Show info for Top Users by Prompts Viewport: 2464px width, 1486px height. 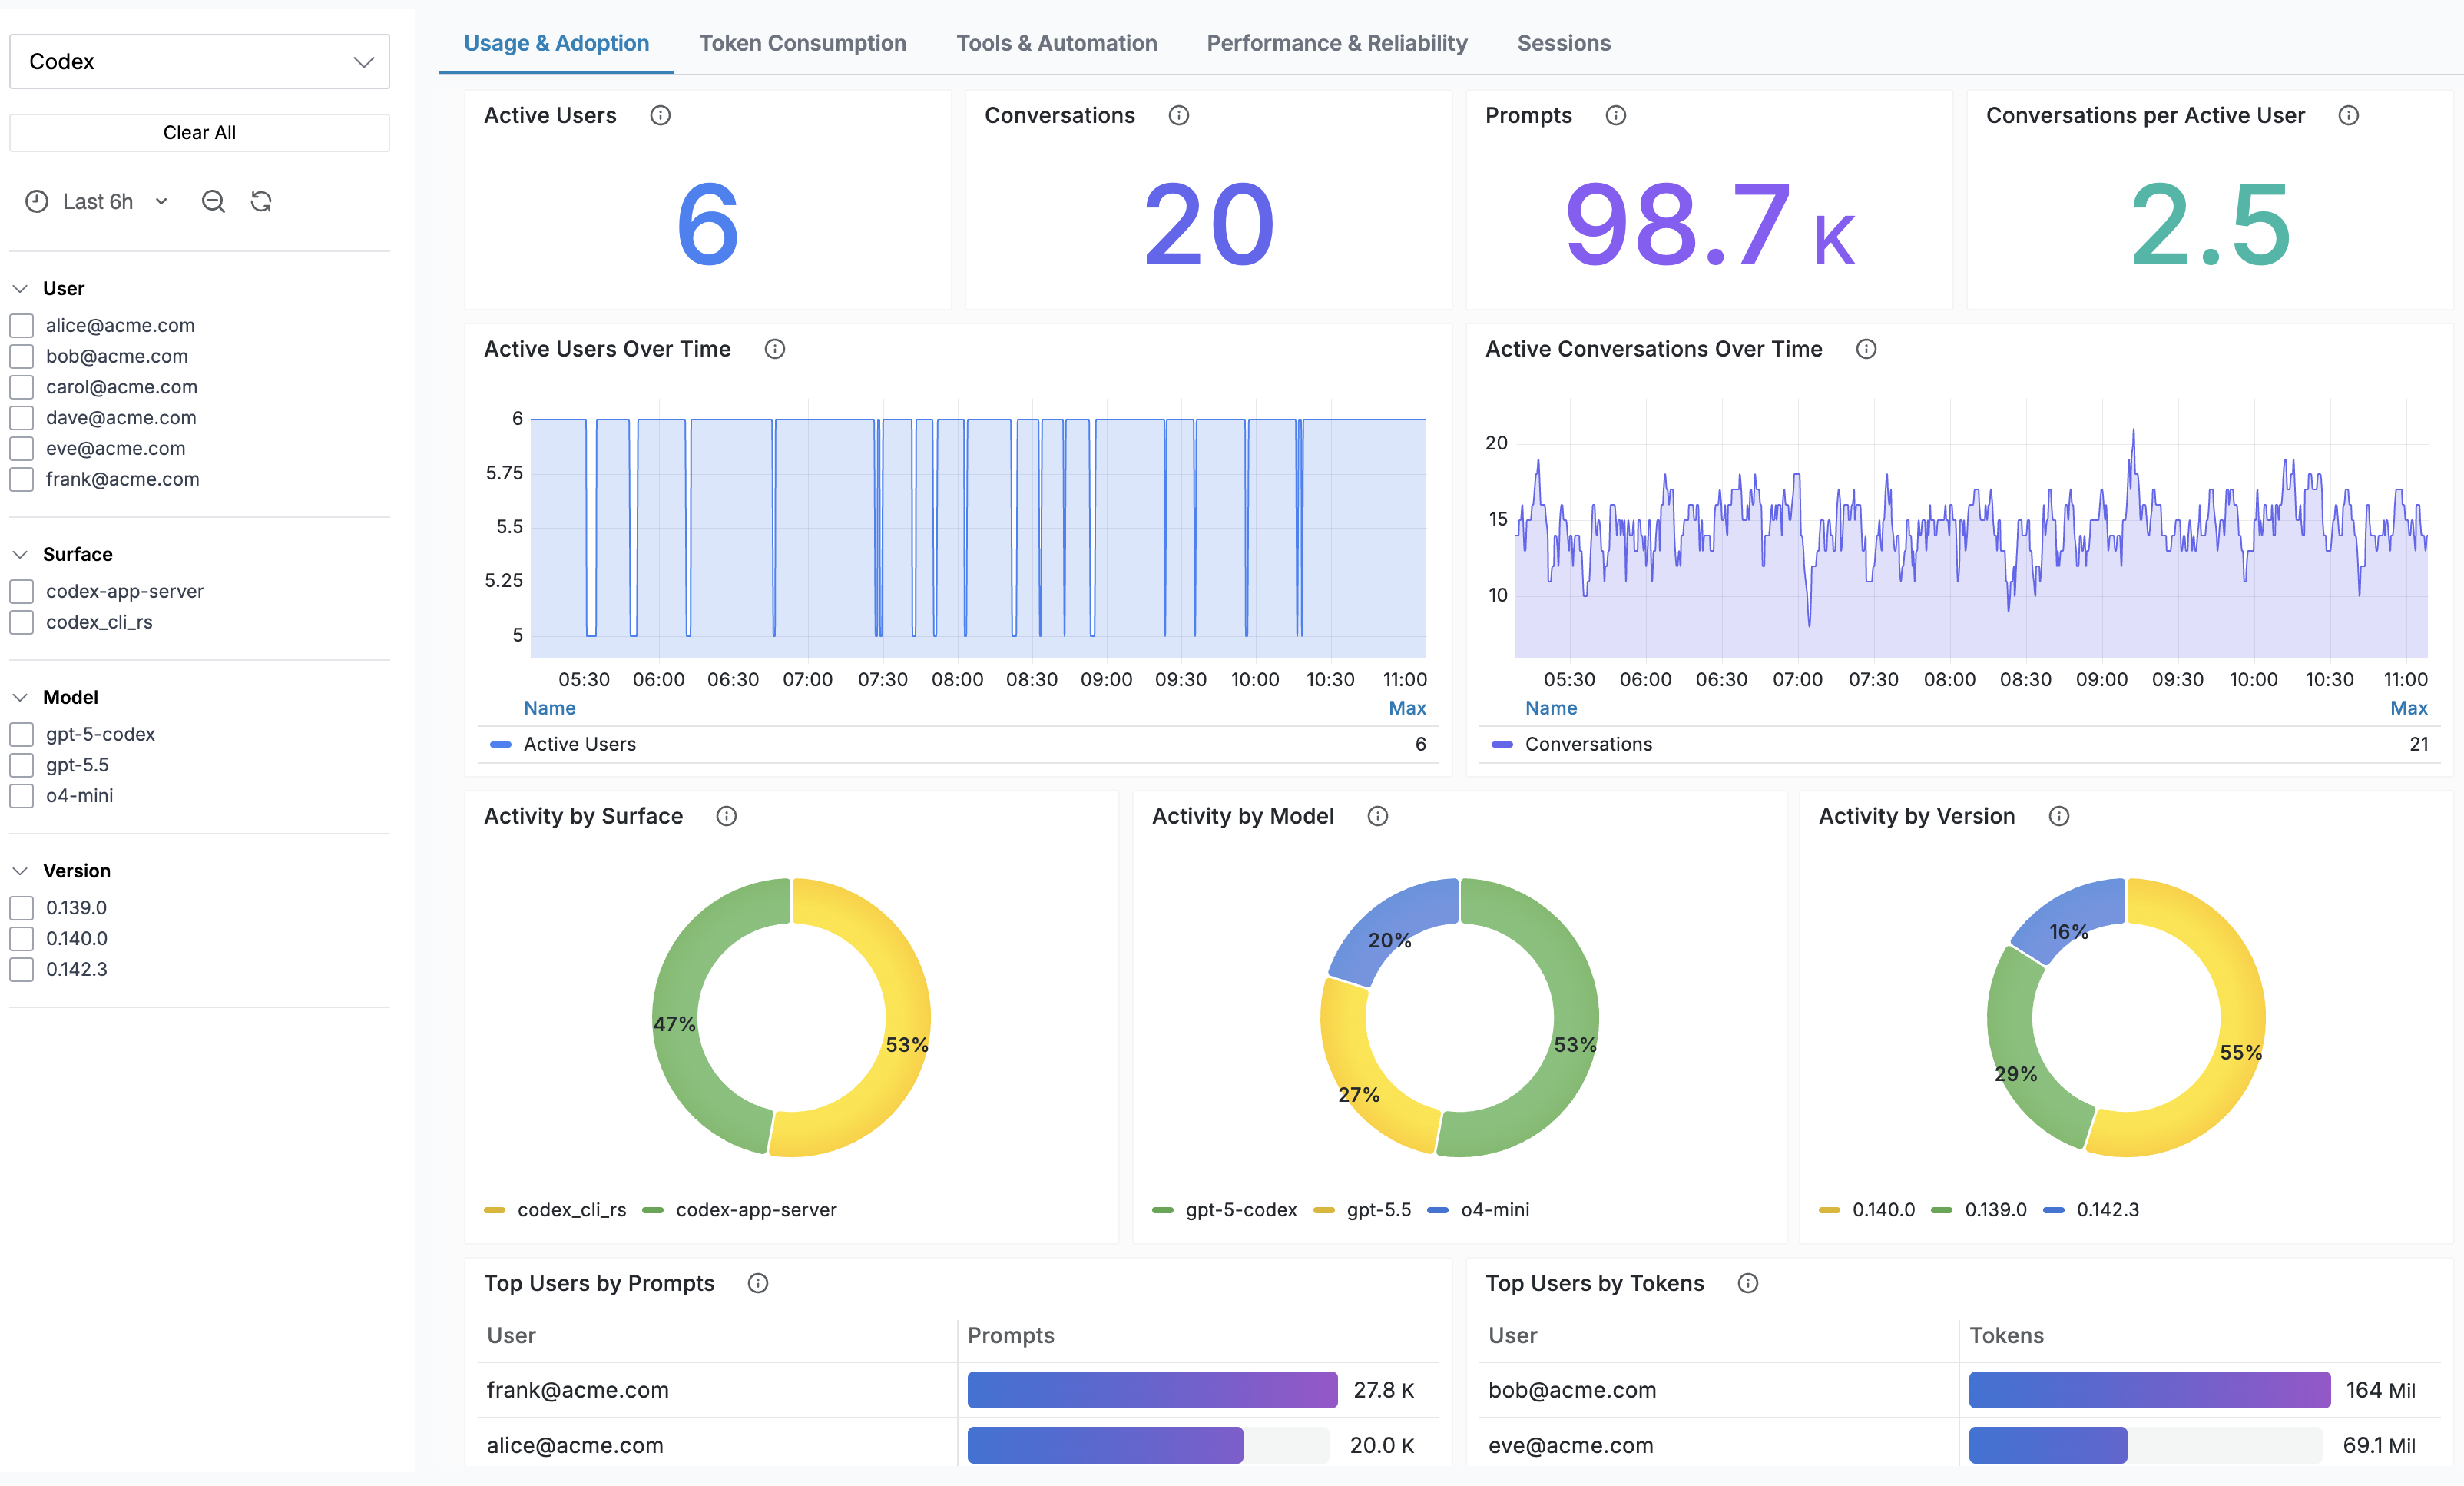(x=758, y=1283)
